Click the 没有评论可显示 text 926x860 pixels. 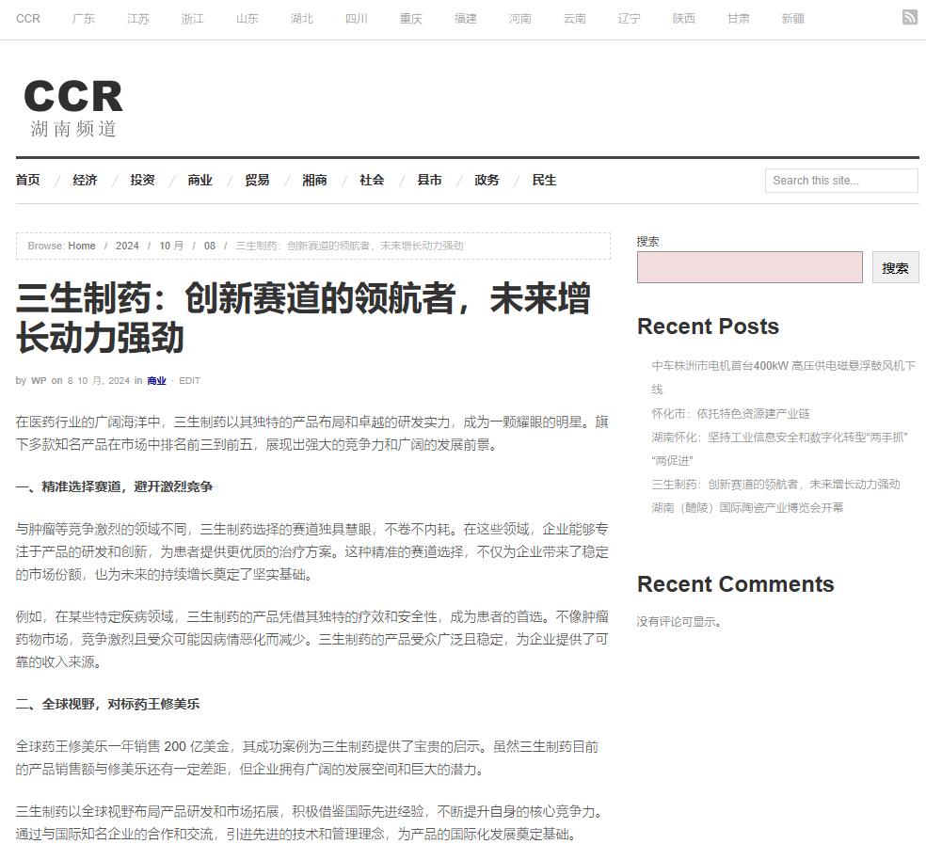click(679, 621)
